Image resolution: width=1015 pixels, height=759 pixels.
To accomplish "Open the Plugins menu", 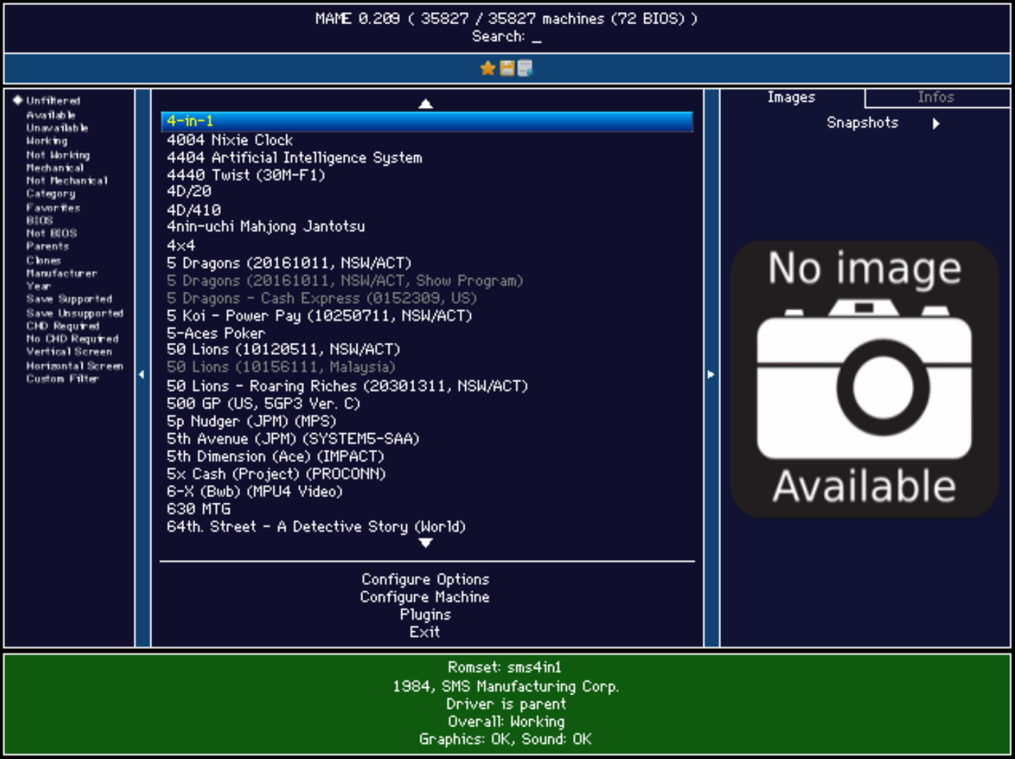I will click(425, 615).
